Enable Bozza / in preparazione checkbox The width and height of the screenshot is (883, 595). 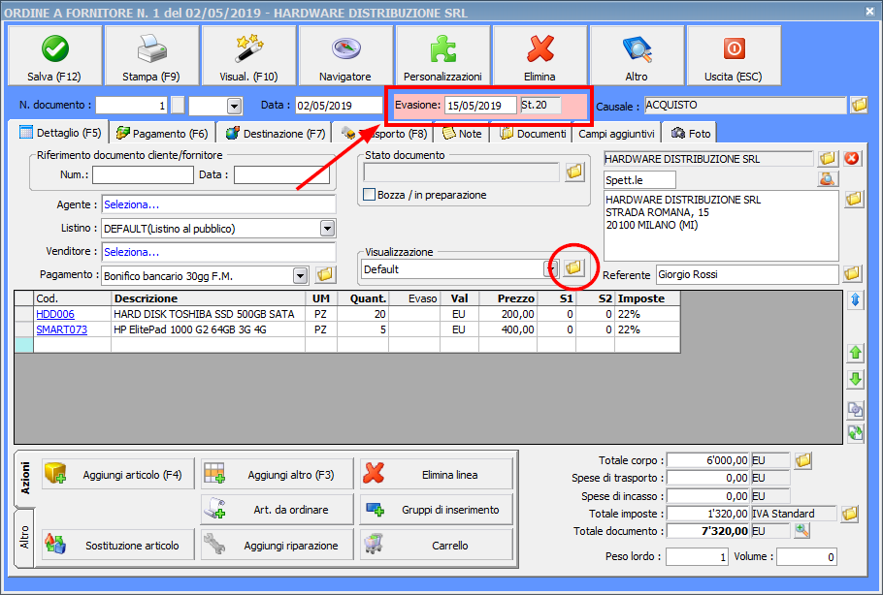(x=369, y=195)
